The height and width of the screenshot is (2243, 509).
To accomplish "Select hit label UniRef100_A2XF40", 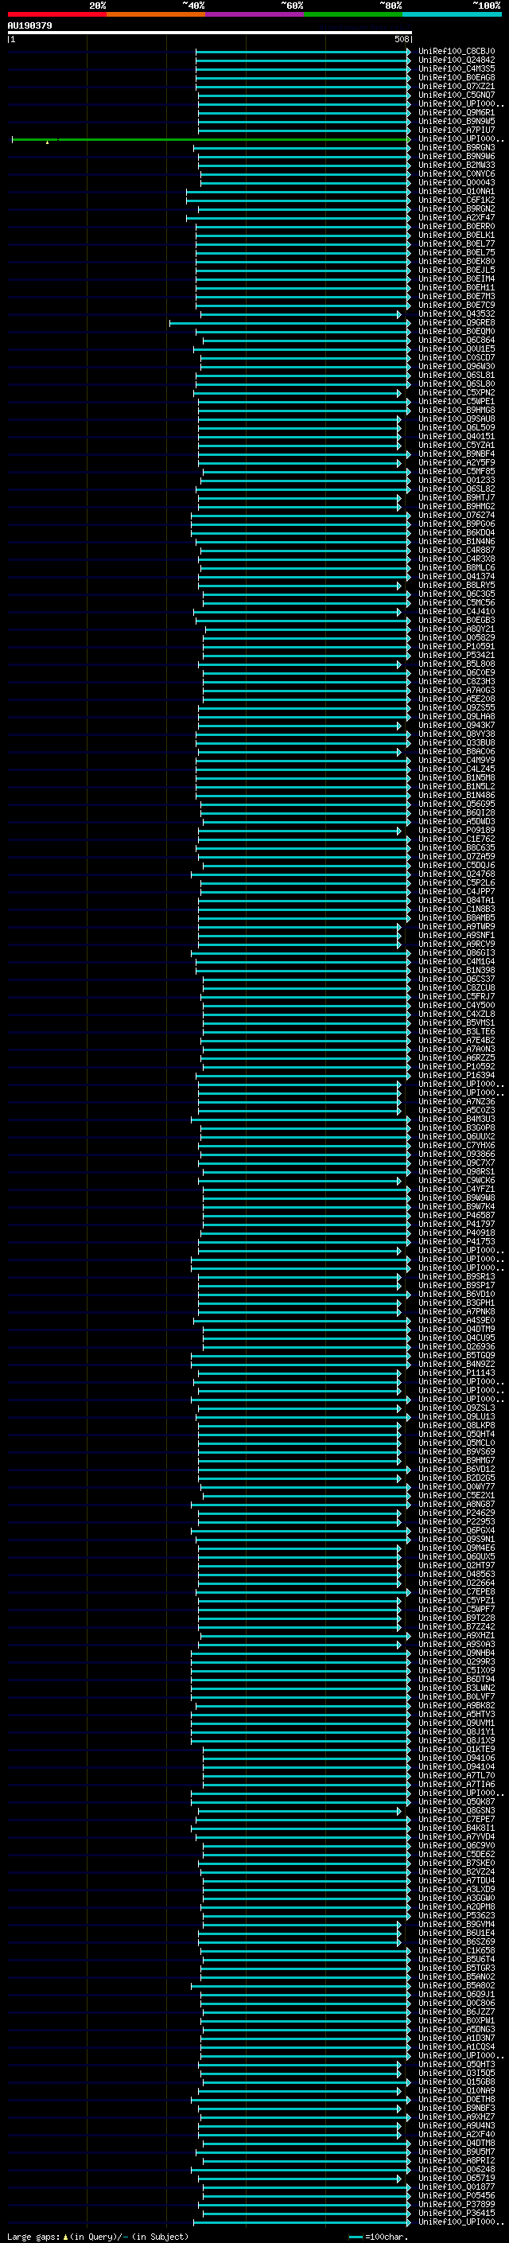I will pyautogui.click(x=457, y=2135).
